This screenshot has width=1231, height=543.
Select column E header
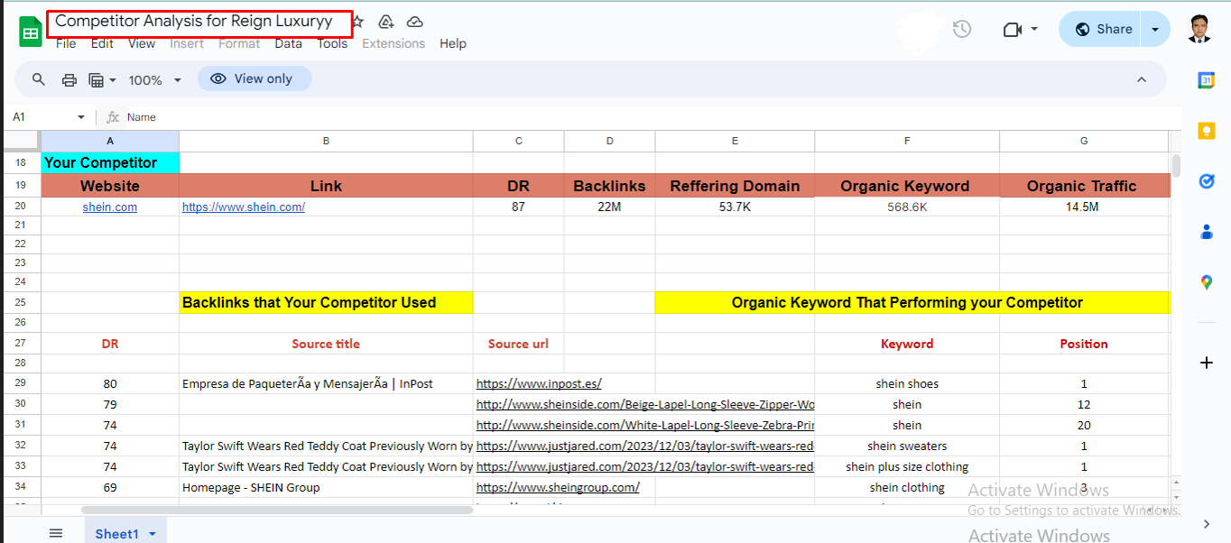(x=735, y=141)
